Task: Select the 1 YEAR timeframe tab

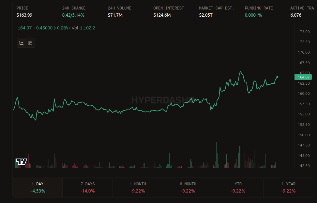Action: click(x=288, y=187)
